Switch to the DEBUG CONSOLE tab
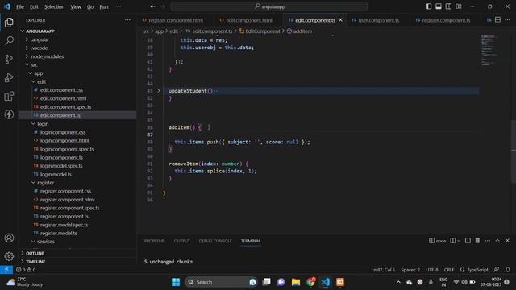The height and width of the screenshot is (290, 516). [215, 241]
